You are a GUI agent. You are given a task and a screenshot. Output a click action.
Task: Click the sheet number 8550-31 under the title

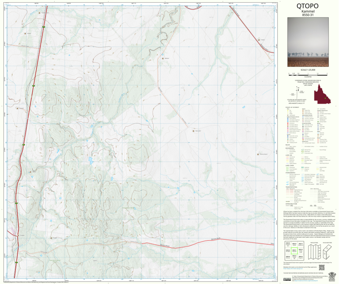pyautogui.click(x=308, y=15)
